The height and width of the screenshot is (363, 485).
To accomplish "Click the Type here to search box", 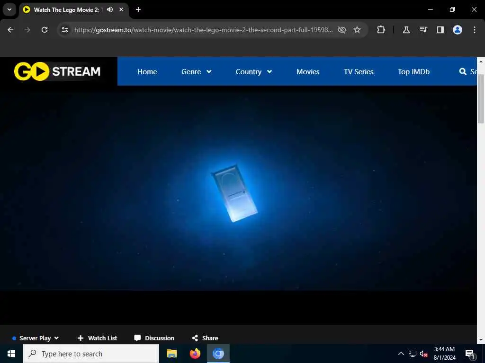I will [91, 354].
